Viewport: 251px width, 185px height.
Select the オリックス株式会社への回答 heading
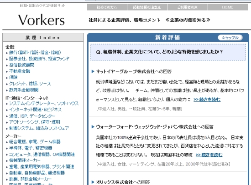point(123,182)
